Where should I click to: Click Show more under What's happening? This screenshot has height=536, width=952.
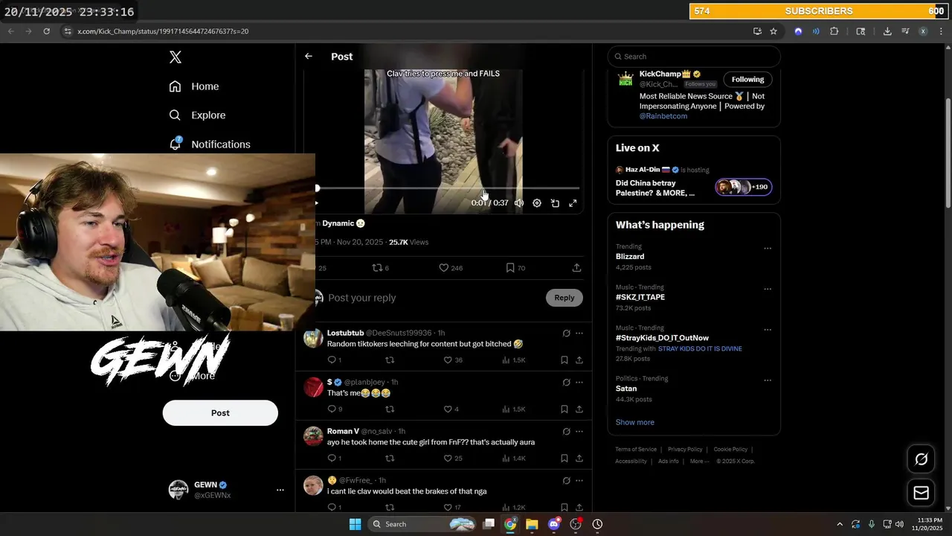pyautogui.click(x=635, y=423)
